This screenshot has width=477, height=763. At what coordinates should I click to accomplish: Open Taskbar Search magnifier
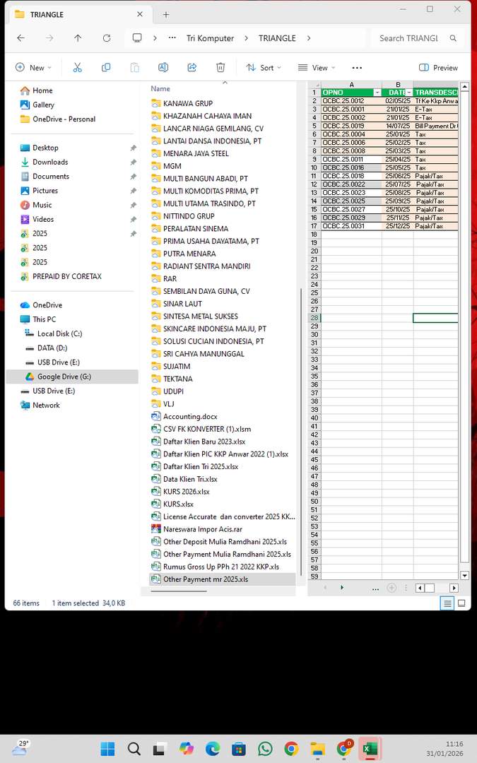134,748
